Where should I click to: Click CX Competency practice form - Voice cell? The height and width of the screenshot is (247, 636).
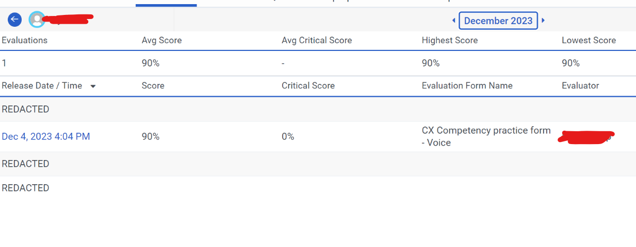click(486, 136)
